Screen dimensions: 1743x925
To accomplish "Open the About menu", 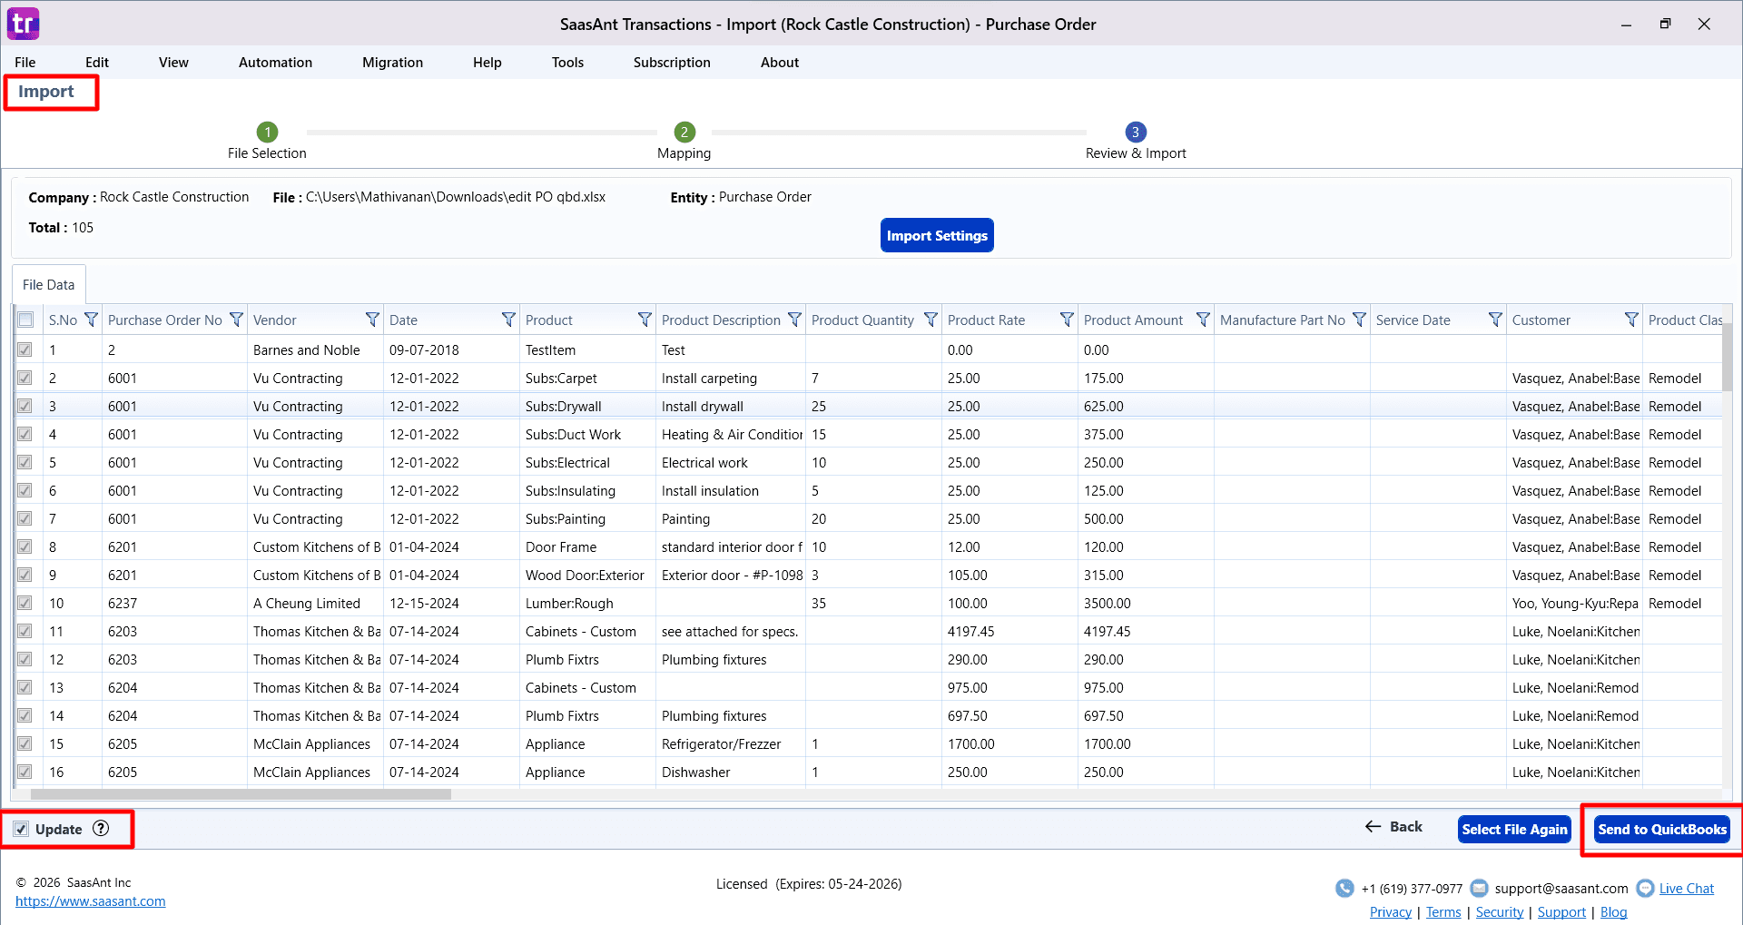I will pos(780,63).
